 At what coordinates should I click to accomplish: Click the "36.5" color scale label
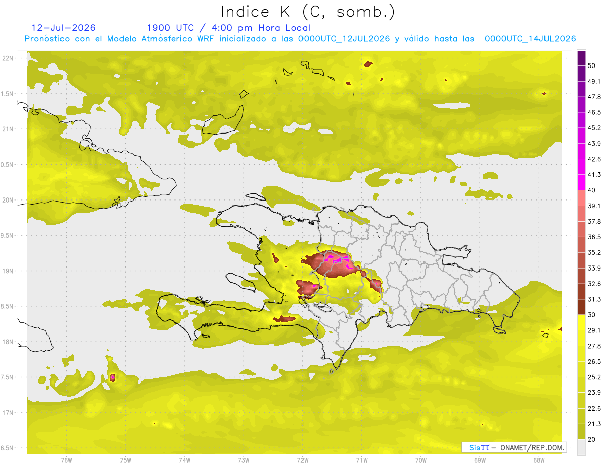(x=594, y=237)
